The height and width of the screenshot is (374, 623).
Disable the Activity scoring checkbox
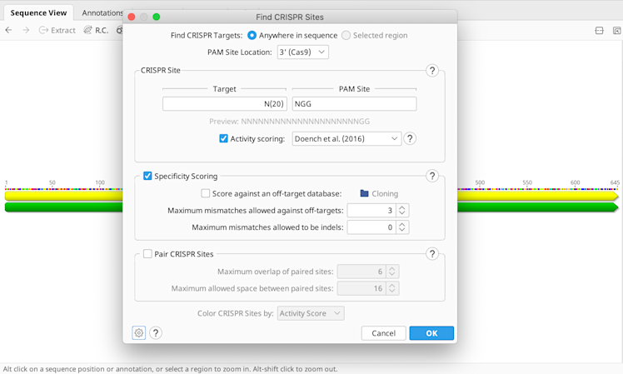pos(223,139)
